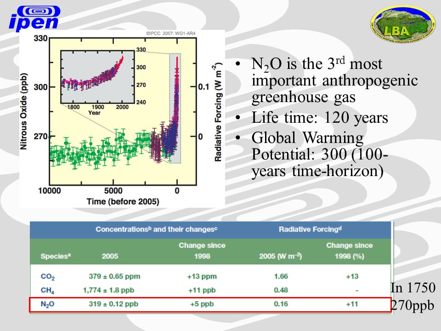Select the 'N2O is the 3rd most' bullet line
The height and width of the screenshot is (331, 441).
coord(317,64)
